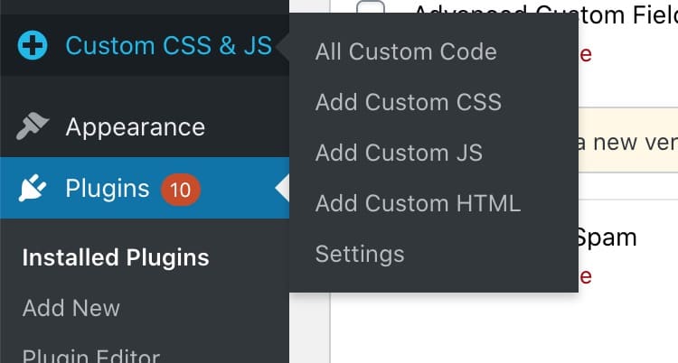The height and width of the screenshot is (363, 678).
Task: Go to Installed Plugins
Action: (x=116, y=257)
